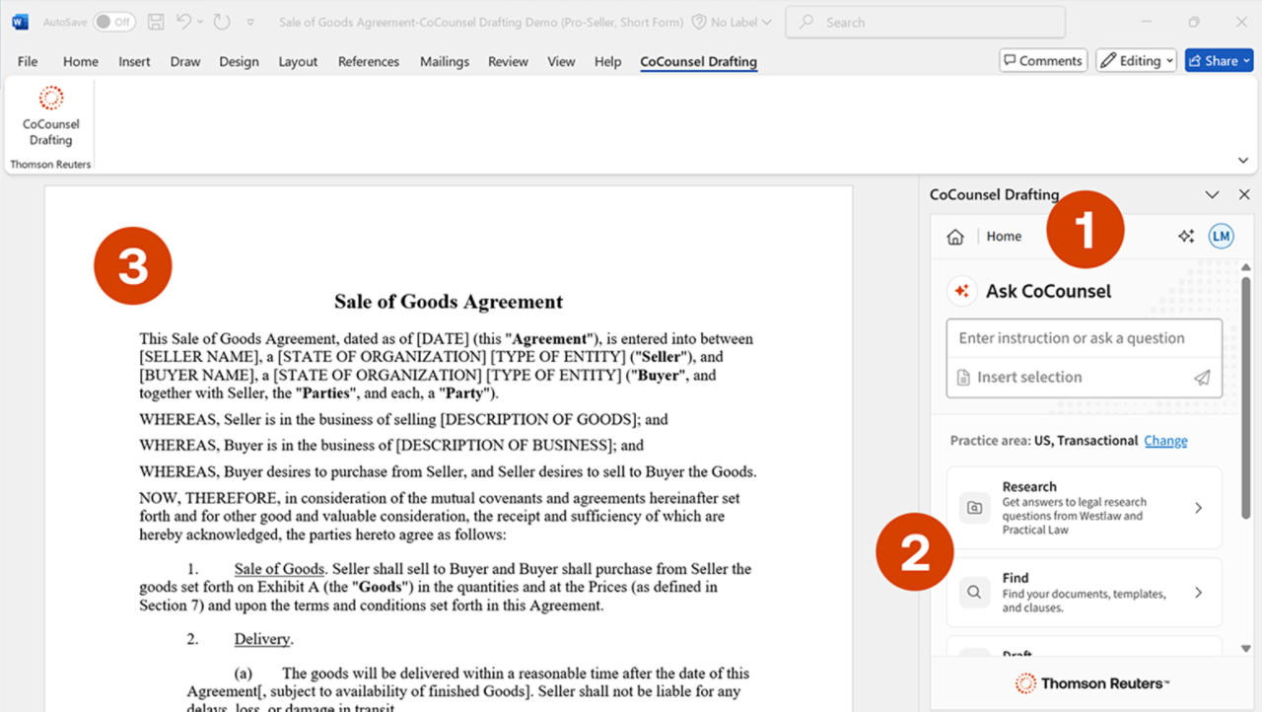Select the CoCounsel Drafting ribbon tab
This screenshot has width=1262, height=712.
(698, 61)
